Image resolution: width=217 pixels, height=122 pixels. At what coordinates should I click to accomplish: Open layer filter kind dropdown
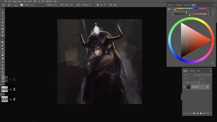pos(189,75)
